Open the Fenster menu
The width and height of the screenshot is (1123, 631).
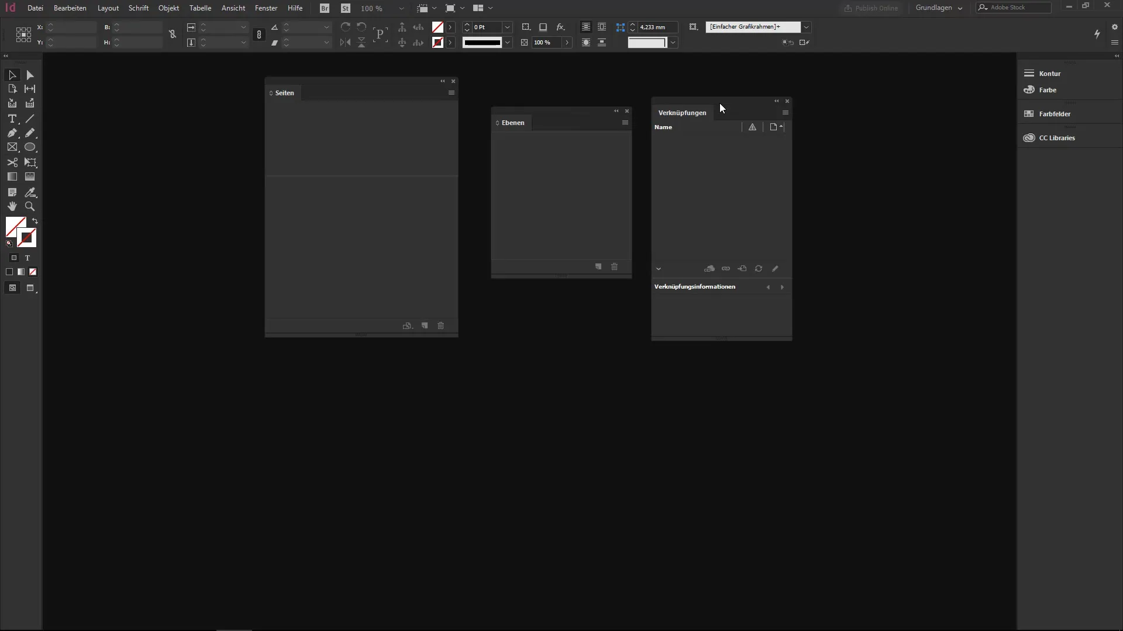click(x=266, y=8)
